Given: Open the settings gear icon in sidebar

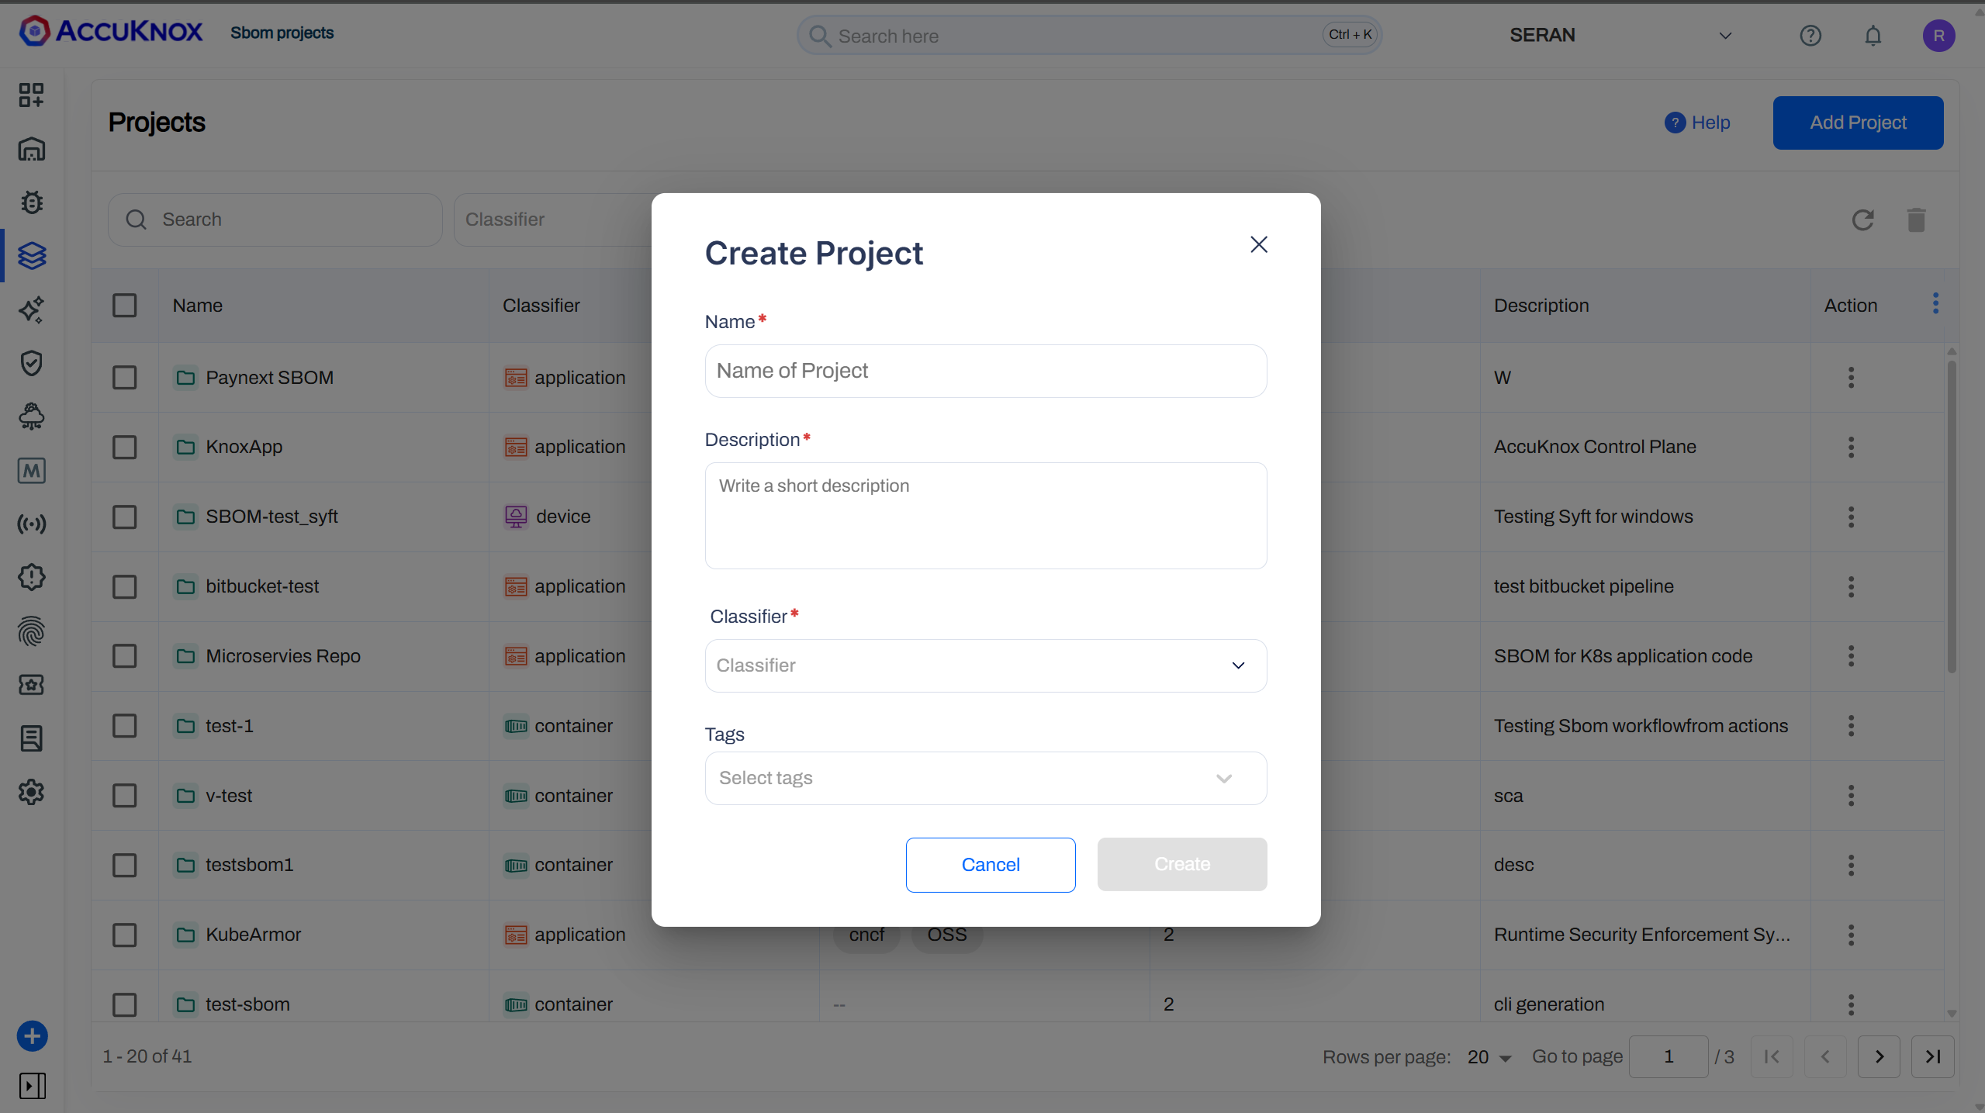Looking at the screenshot, I should tap(31, 792).
